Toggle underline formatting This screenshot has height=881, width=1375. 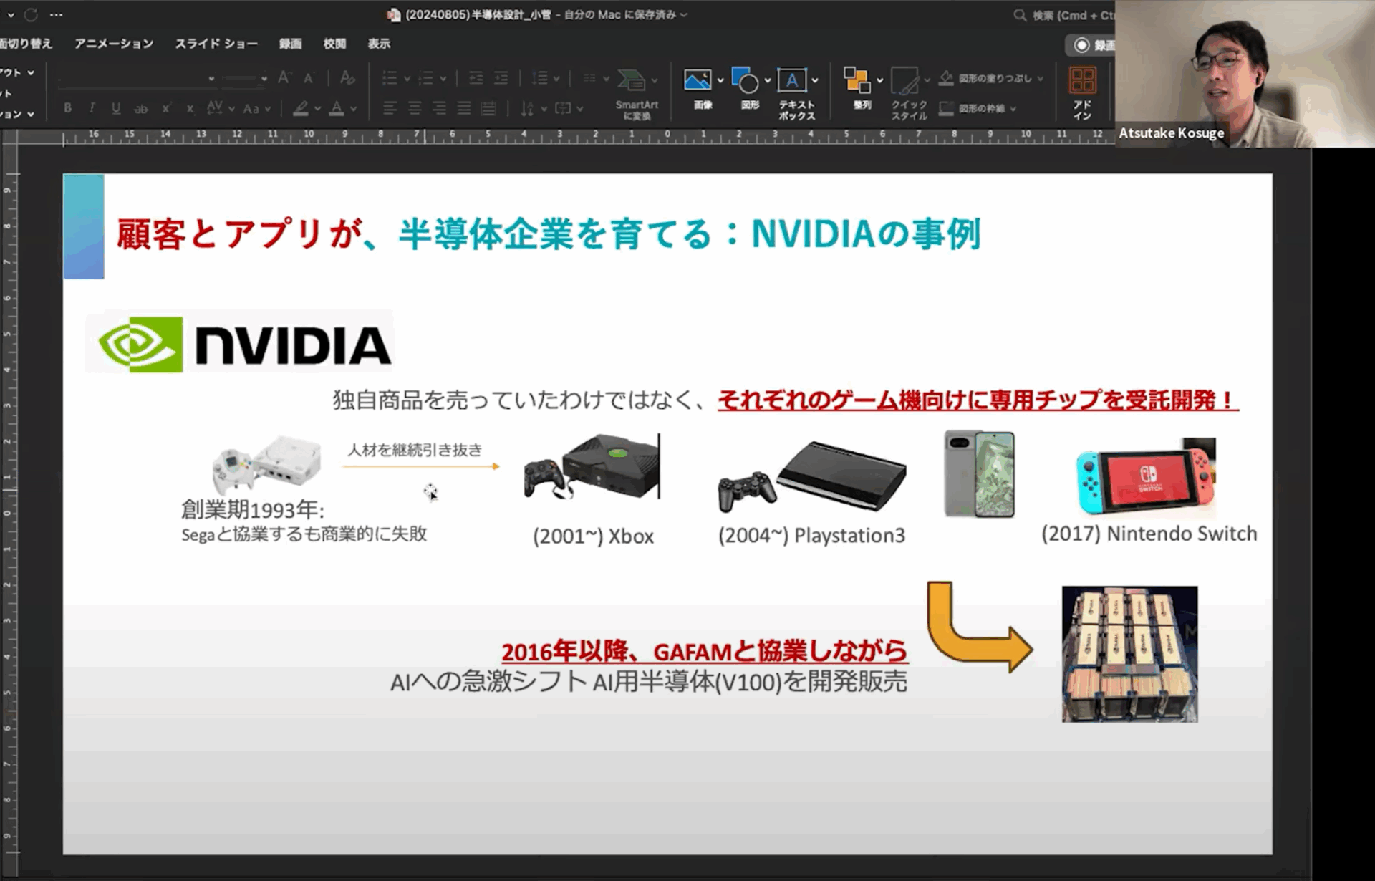(115, 108)
